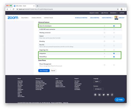132x110 pixels.
Task: Click Request a Demo in the top bar
Action: [94, 13]
